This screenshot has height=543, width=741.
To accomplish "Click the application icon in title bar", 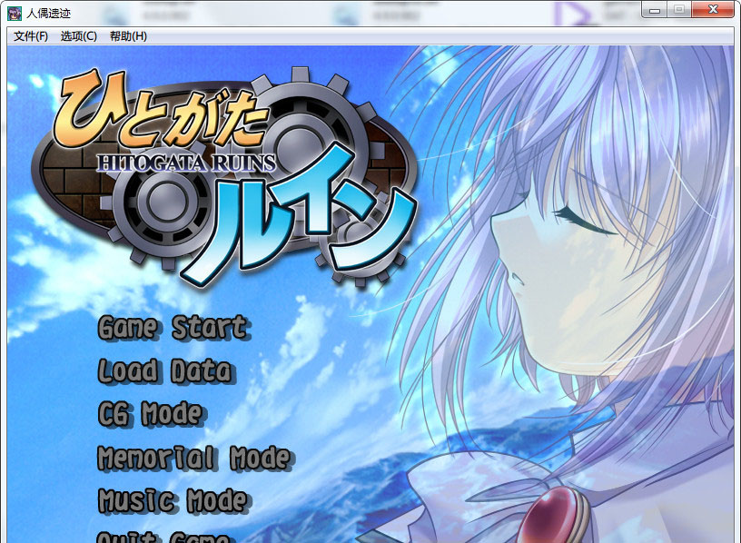I will tap(15, 14).
